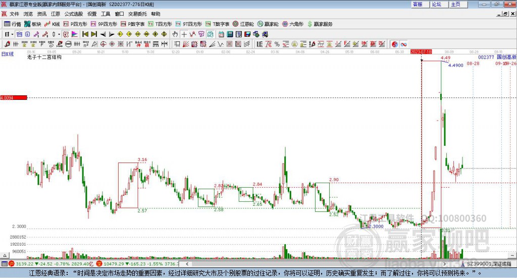Click the 论坛 forum button

[x=437, y=4]
